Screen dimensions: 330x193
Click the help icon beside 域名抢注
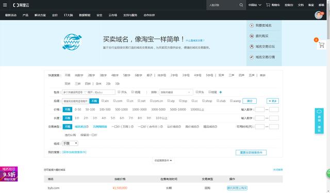[x=87, y=126]
